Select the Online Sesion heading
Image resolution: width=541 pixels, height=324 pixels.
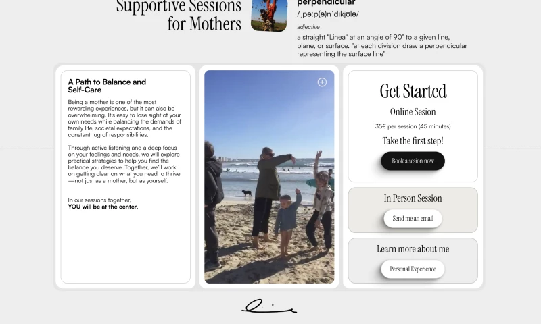pyautogui.click(x=413, y=112)
